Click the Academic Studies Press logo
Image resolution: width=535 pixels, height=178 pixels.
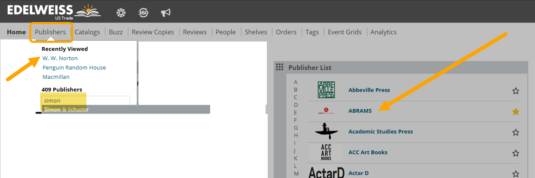pyautogui.click(x=326, y=131)
